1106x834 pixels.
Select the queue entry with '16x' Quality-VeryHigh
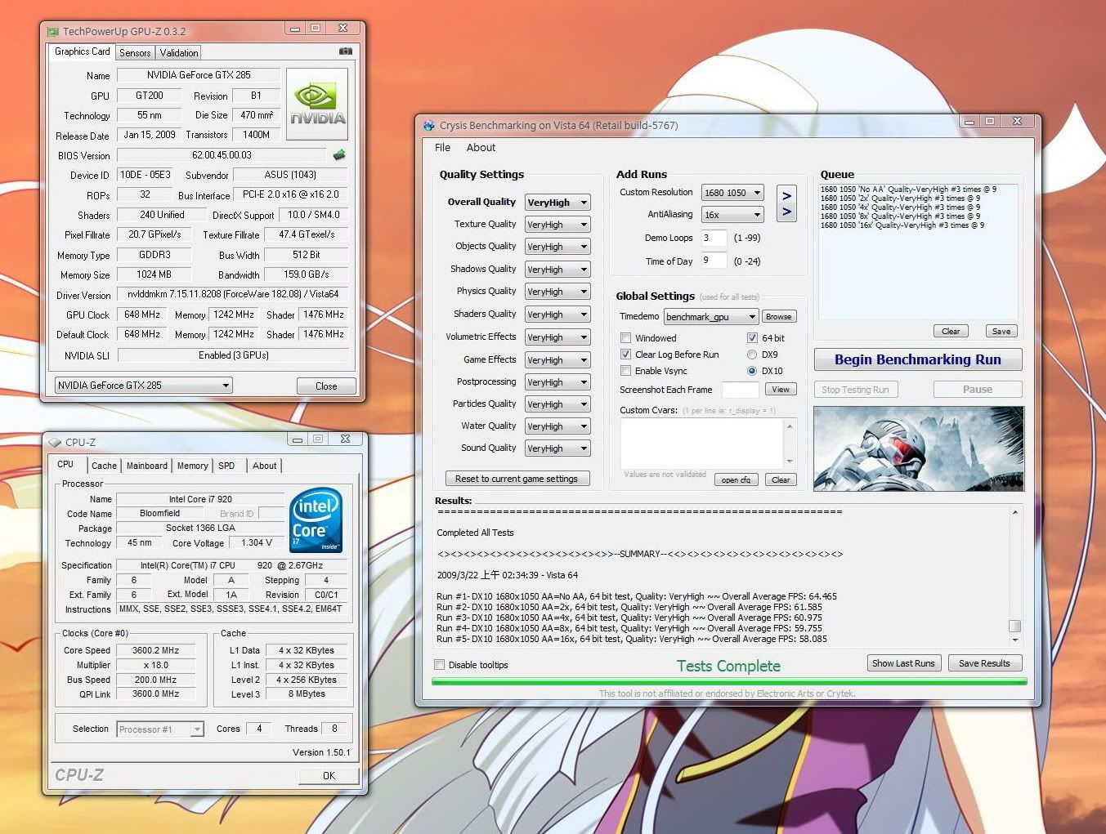coord(902,225)
